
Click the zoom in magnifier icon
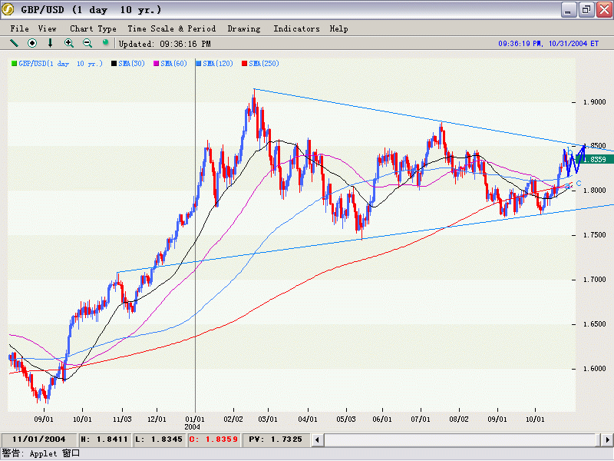tap(69, 43)
